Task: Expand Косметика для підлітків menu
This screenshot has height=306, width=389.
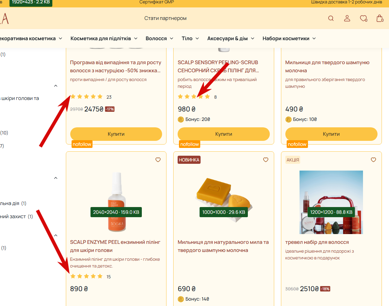Action: click(x=104, y=39)
